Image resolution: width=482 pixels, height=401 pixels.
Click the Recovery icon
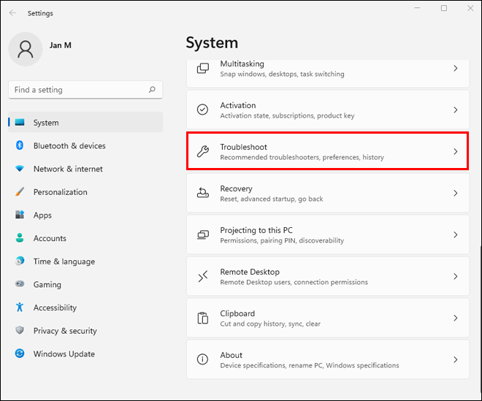coord(204,193)
